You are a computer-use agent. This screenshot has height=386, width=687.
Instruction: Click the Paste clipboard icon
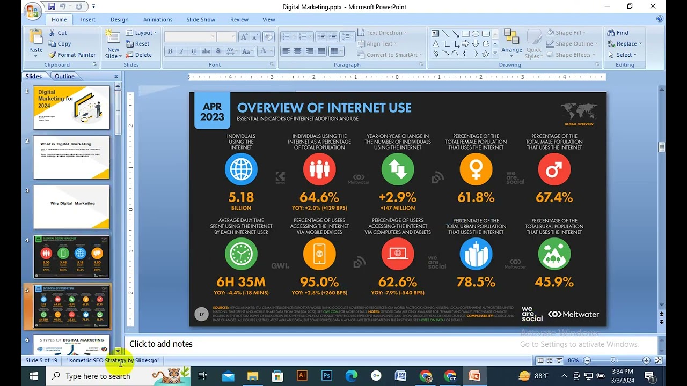tap(36, 37)
